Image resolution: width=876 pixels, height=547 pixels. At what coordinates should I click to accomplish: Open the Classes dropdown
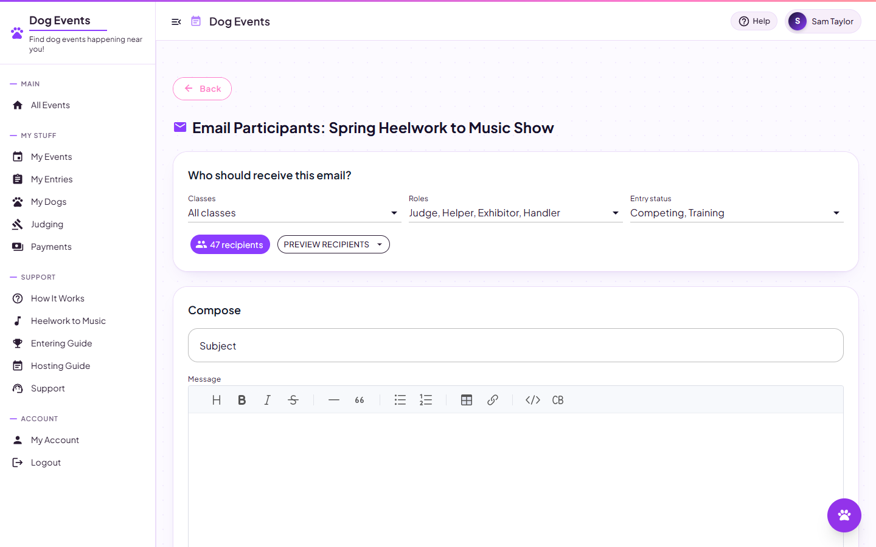point(294,213)
